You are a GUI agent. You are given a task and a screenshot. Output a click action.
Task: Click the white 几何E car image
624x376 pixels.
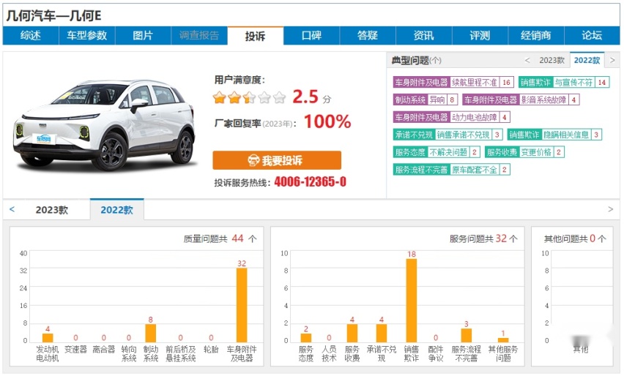103,124
